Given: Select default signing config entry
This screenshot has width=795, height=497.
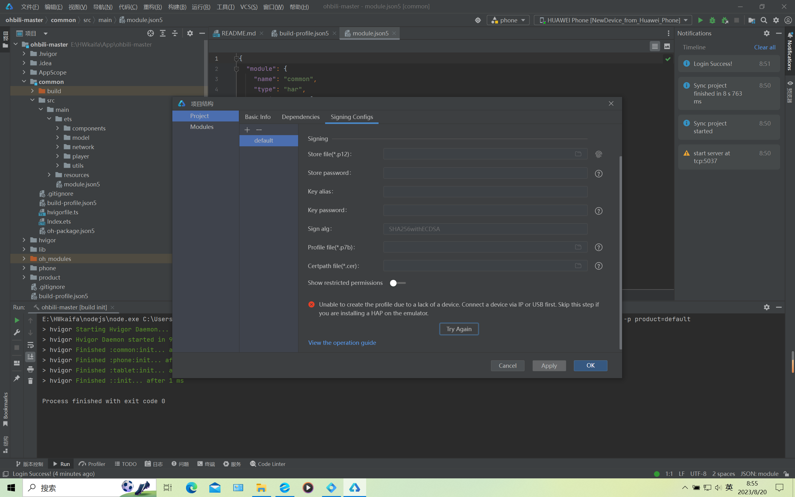Looking at the screenshot, I should pos(268,140).
